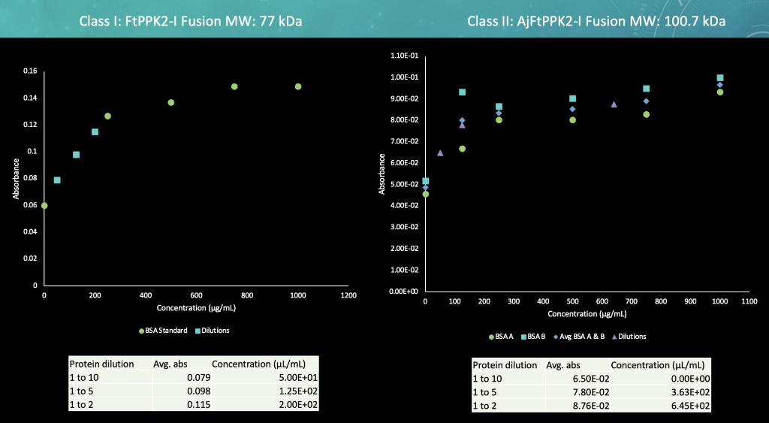Click the green BSA A point at 750 µg/mL

tap(647, 114)
